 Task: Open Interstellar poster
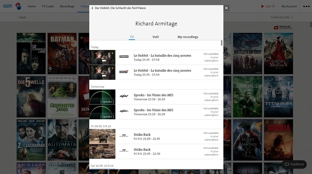click(x=62, y=168)
